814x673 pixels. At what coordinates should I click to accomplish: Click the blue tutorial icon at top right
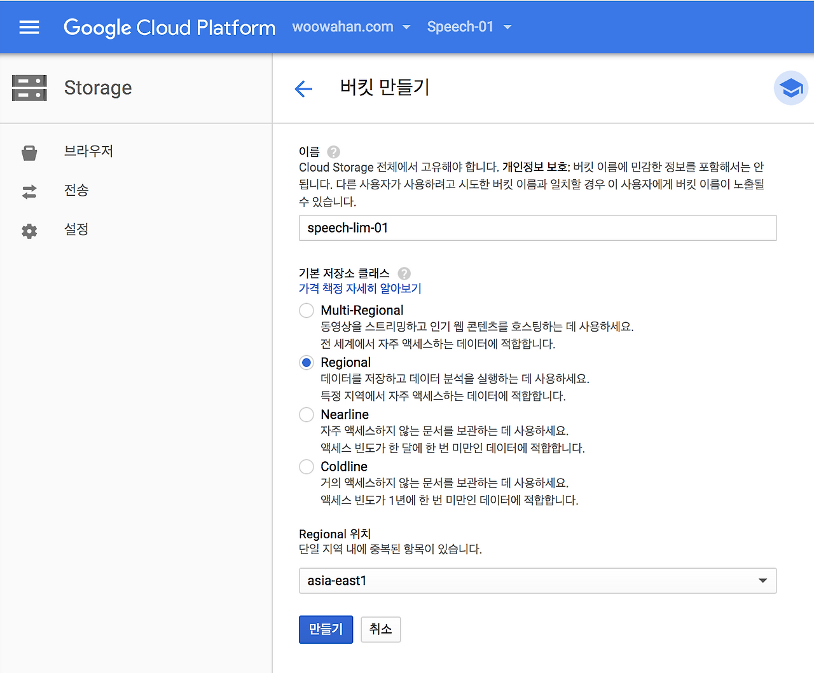pos(790,88)
